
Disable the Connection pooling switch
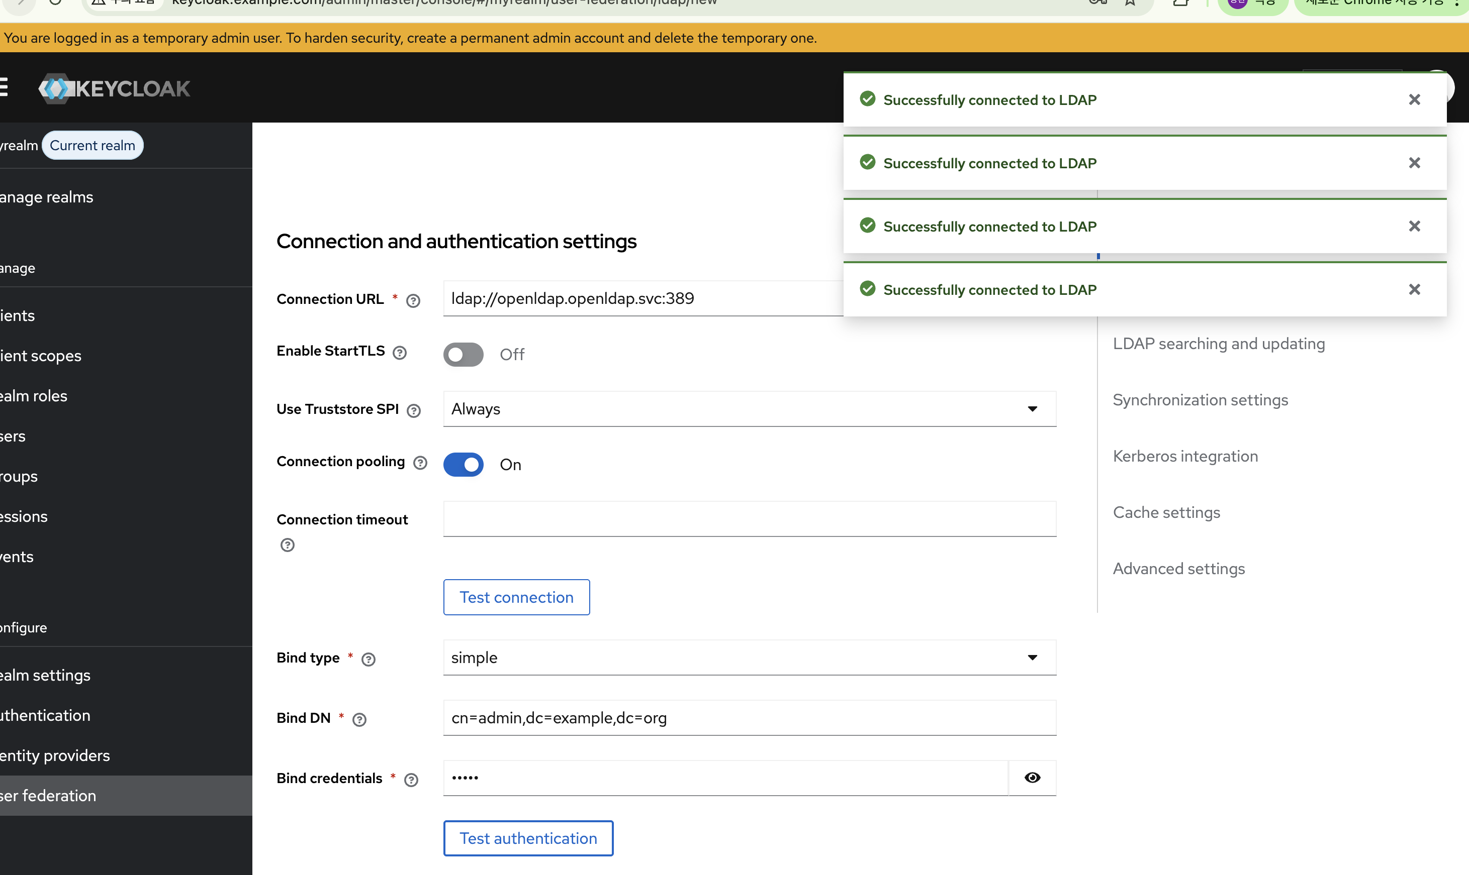point(463,465)
